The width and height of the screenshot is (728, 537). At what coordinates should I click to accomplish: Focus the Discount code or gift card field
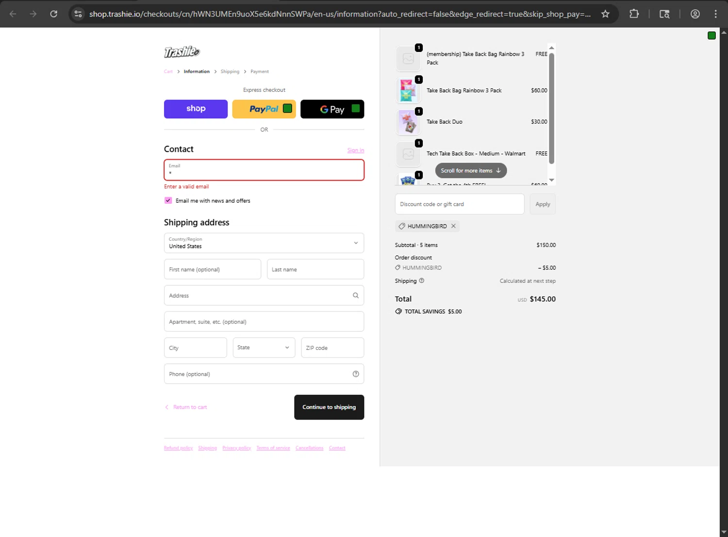(x=460, y=204)
